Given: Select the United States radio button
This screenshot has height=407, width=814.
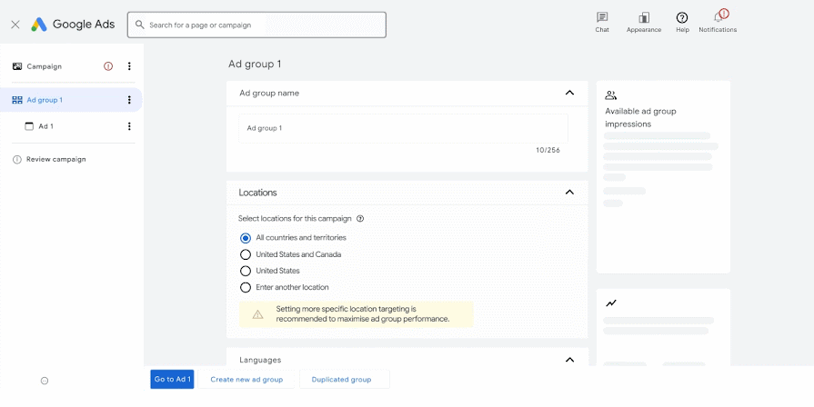Looking at the screenshot, I should pos(246,271).
